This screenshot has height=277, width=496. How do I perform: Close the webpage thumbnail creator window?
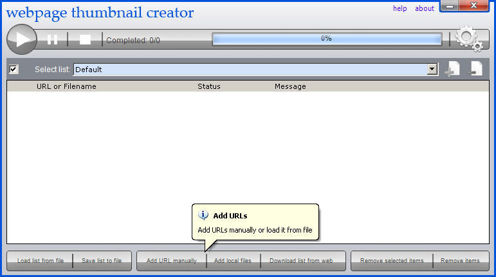pyautogui.click(x=473, y=6)
